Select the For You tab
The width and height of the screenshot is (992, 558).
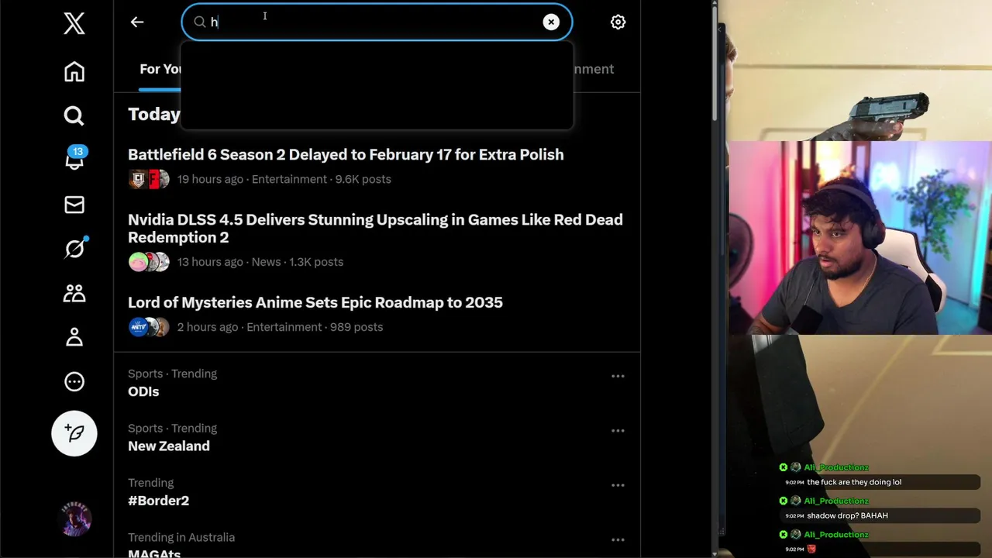pos(160,69)
